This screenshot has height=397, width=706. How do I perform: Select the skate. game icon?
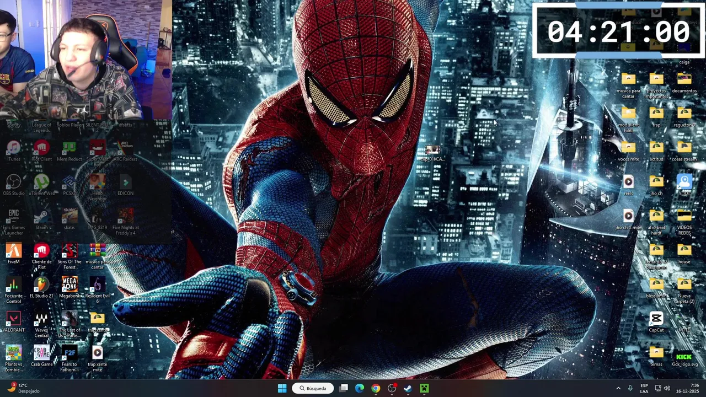69,219
